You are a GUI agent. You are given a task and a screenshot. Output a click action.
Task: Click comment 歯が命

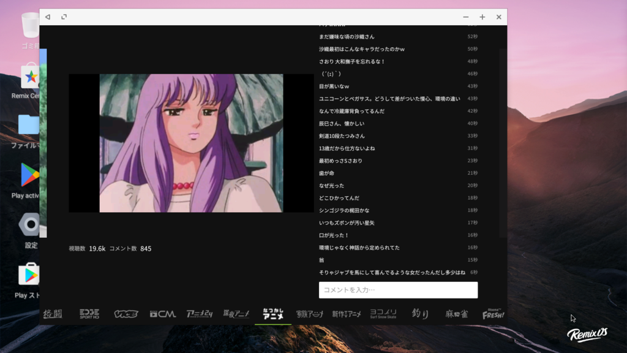click(x=326, y=173)
